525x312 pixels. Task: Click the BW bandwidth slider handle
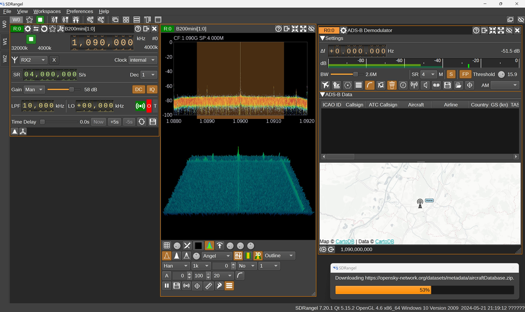[x=355, y=74]
